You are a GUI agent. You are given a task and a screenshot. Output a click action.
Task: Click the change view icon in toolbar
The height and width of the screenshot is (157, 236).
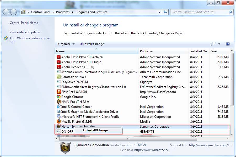[x=213, y=44]
